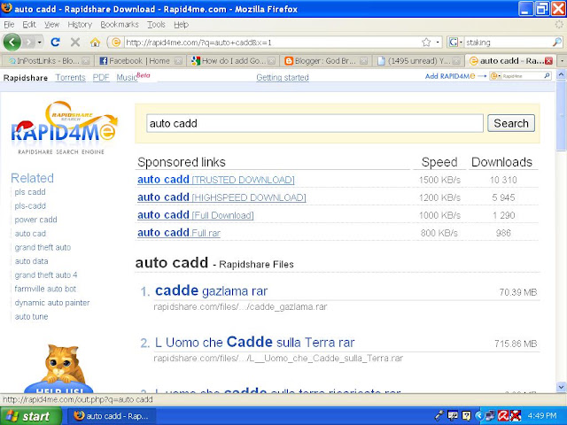Open the list-all-tabs dropdown arrow

click(x=562, y=61)
